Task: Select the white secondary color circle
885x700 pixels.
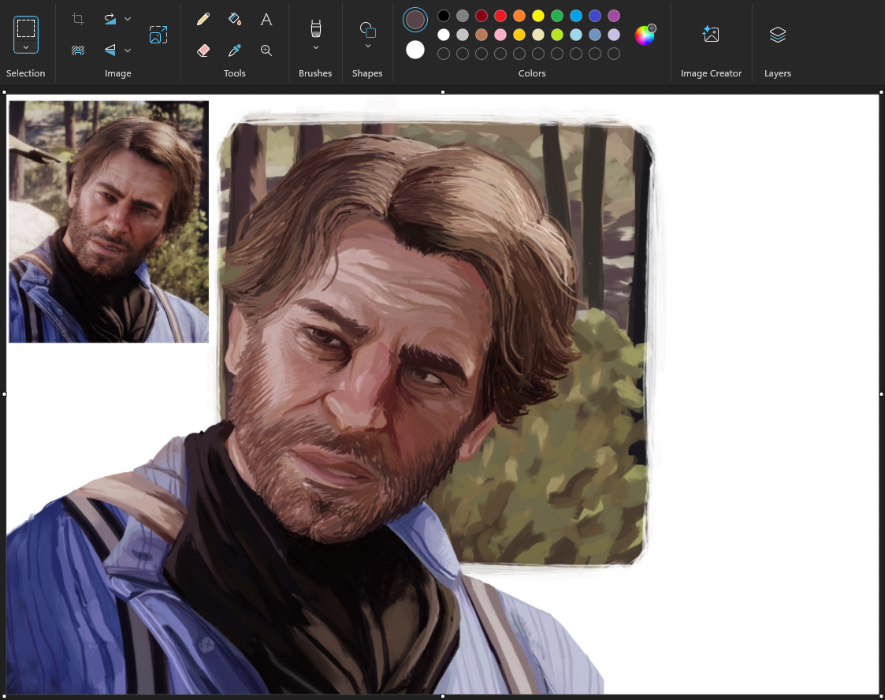Action: tap(415, 50)
